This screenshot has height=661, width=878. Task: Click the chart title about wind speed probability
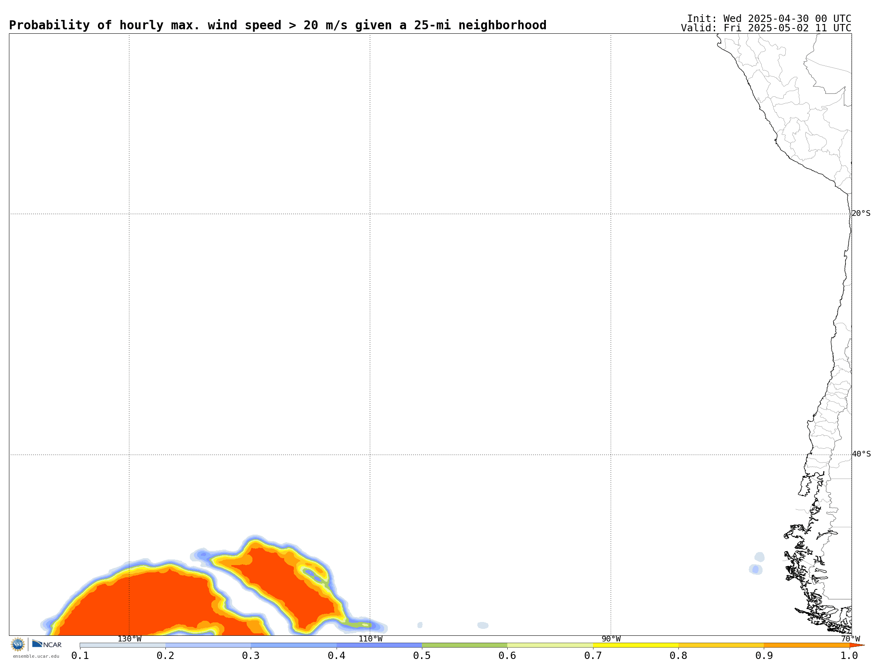pos(278,25)
